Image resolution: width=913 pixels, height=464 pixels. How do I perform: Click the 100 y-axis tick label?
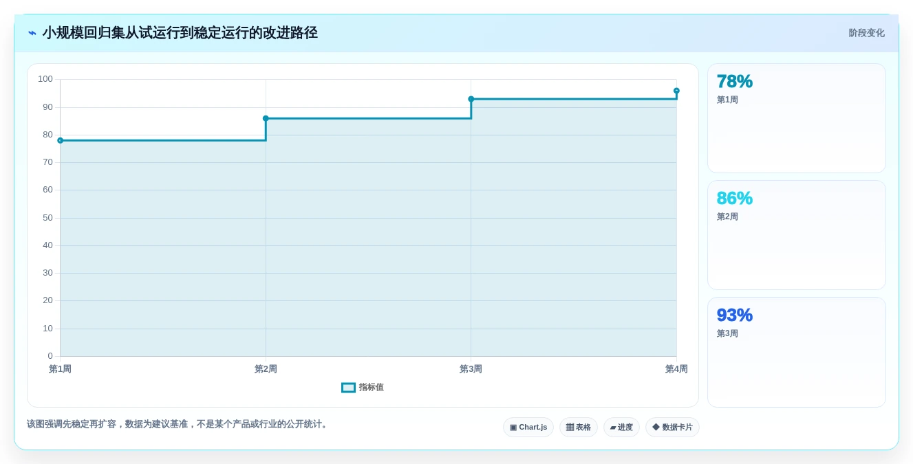coord(45,79)
